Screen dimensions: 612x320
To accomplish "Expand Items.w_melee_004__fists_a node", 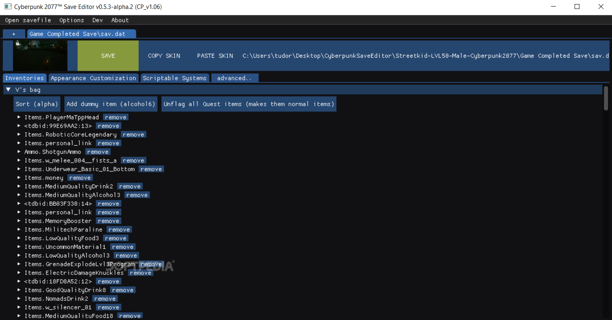I will tap(19, 160).
